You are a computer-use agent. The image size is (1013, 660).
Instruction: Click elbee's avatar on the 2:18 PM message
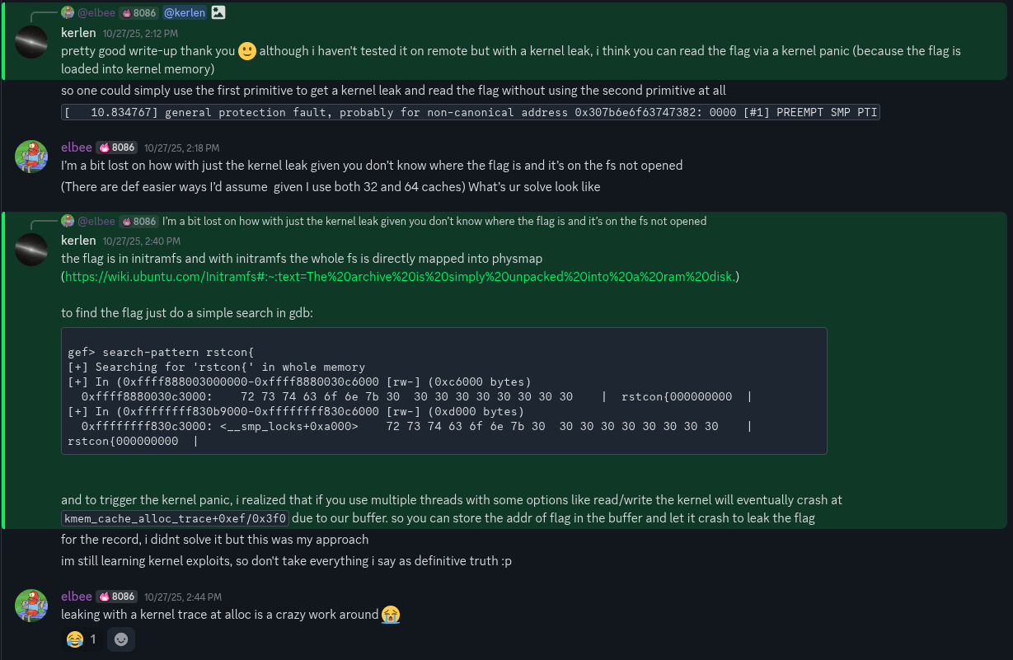coord(31,157)
